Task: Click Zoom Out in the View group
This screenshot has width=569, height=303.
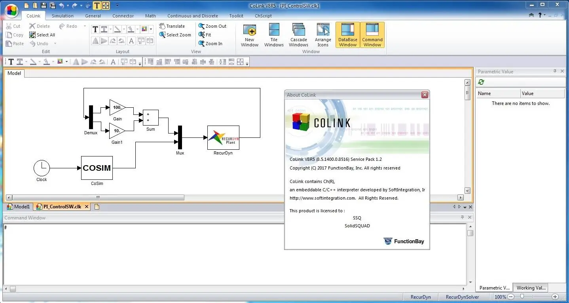Action: click(x=212, y=26)
